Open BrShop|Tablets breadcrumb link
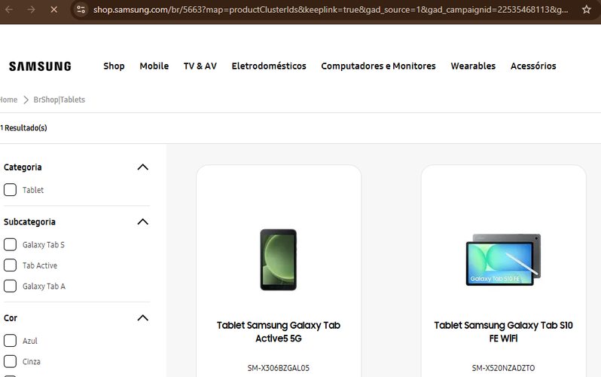 coord(59,100)
